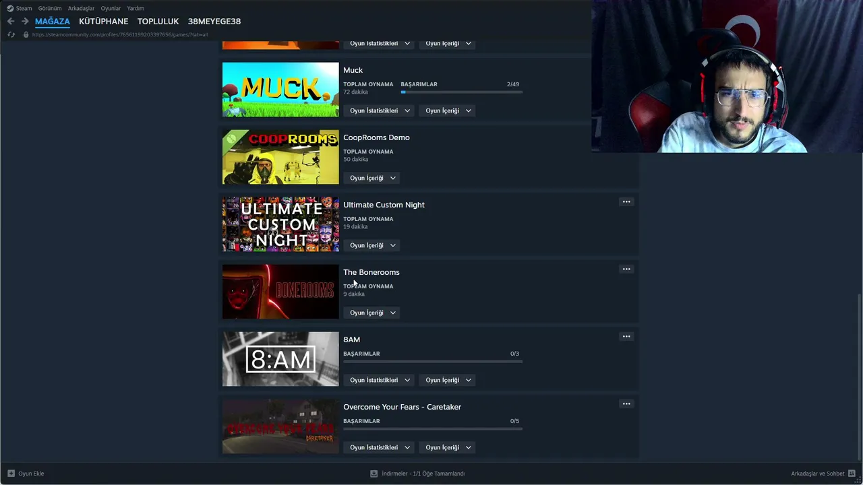Click the steamcommunity.com URL address field
863x485 pixels.
[120, 34]
